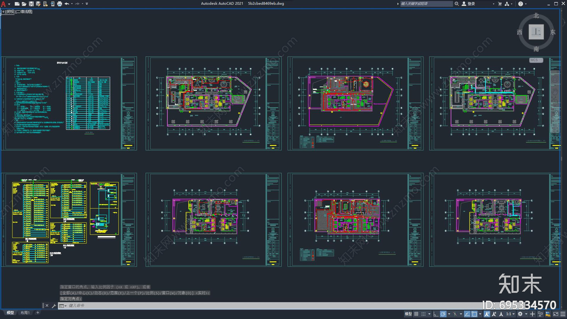This screenshot has height=319, width=567.
Task: Expand snap mode settings dropdown arrow
Action: point(429,314)
